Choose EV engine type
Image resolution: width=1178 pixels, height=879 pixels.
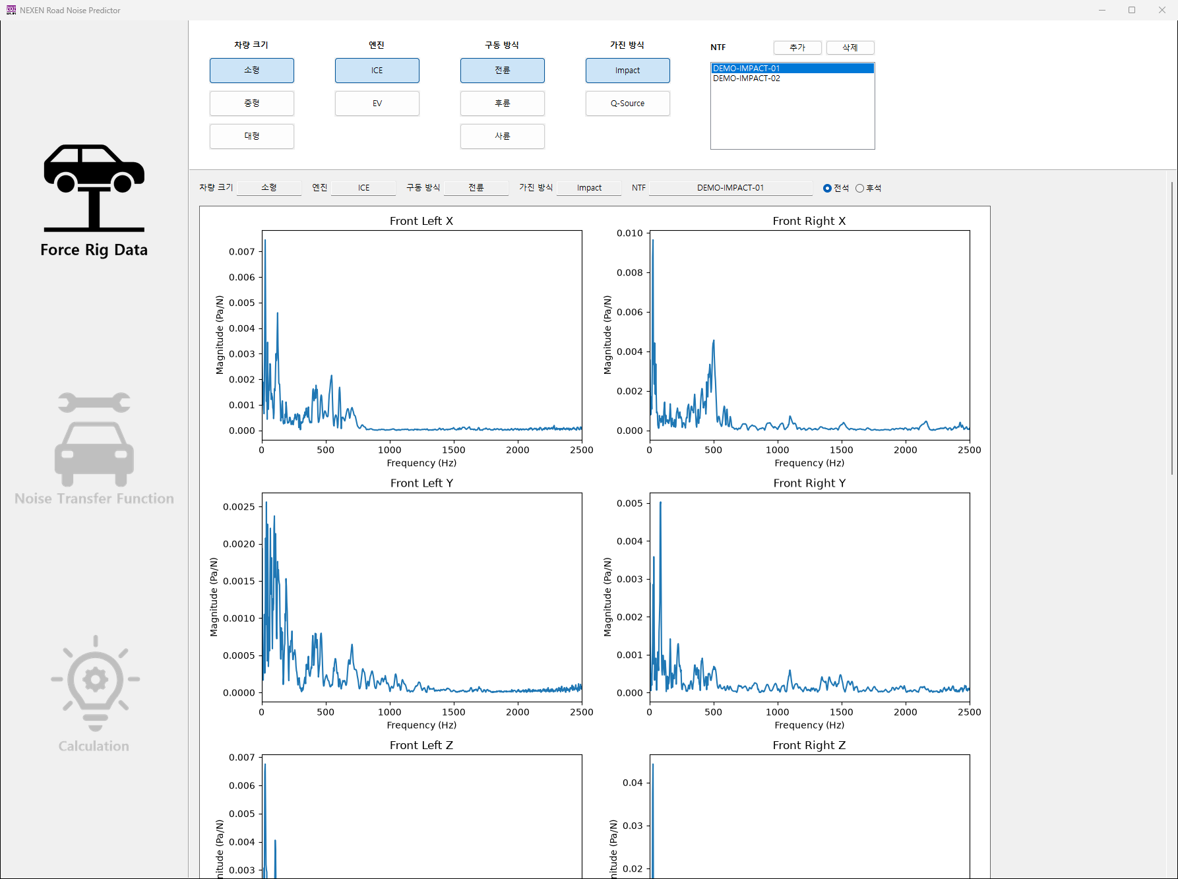coord(377,104)
